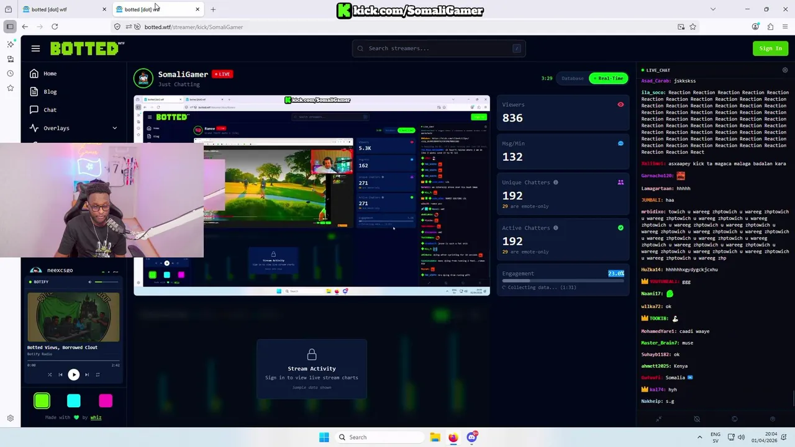Click the red LIVE badge

pyautogui.click(x=222, y=74)
